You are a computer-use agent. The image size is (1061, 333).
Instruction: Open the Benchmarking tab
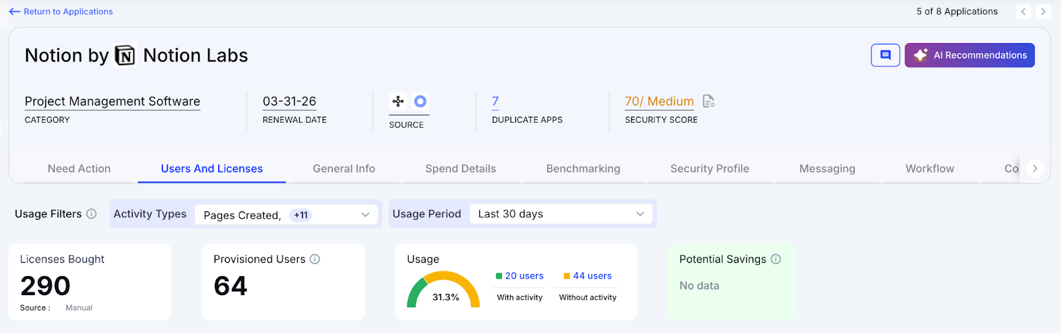pyautogui.click(x=584, y=169)
